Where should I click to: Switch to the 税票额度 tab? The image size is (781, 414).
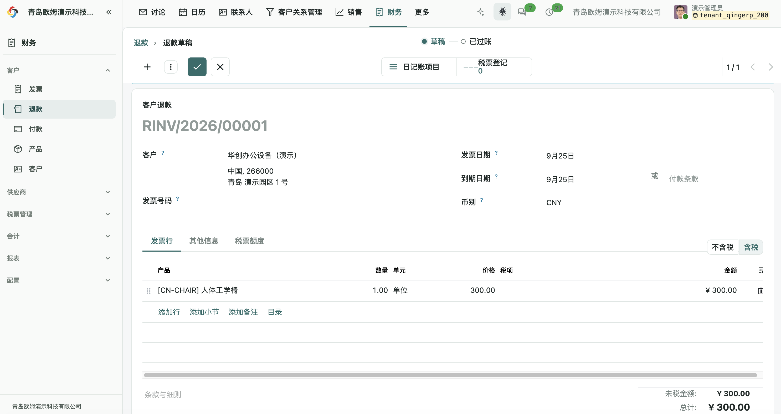point(250,241)
